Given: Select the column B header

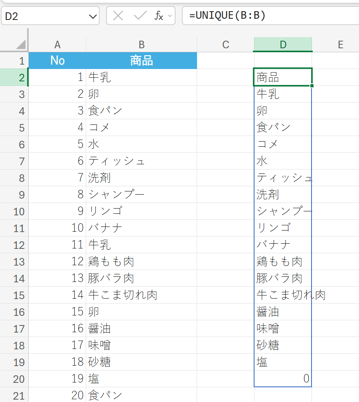Looking at the screenshot, I should click(142, 44).
